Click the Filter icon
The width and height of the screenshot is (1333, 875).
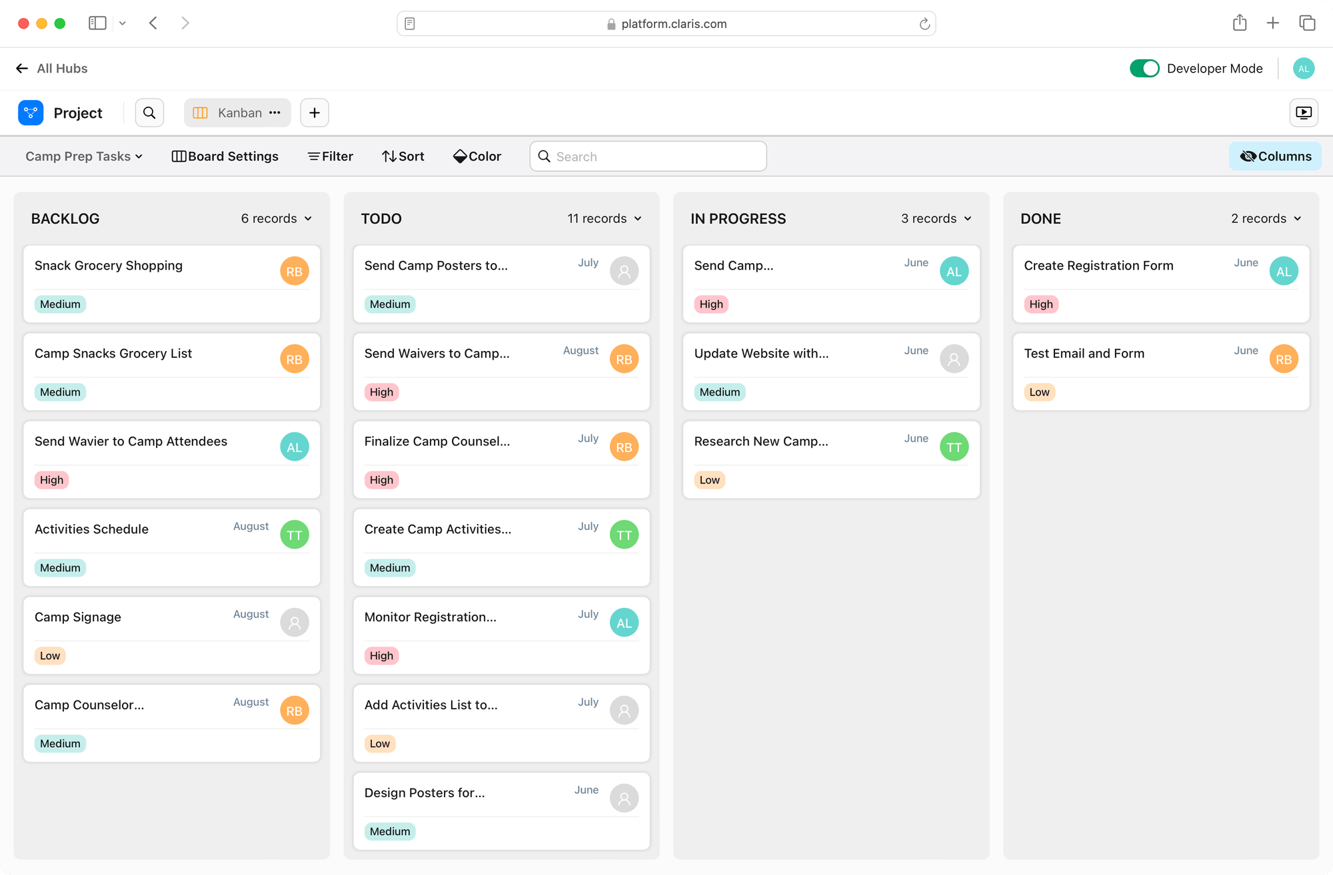click(x=330, y=156)
